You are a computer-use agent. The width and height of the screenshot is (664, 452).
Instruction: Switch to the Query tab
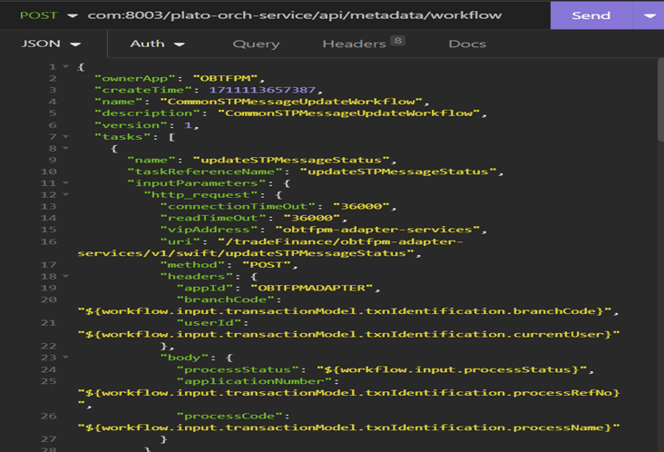tap(256, 44)
